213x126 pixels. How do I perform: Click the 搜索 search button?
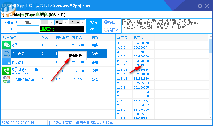click(94, 22)
